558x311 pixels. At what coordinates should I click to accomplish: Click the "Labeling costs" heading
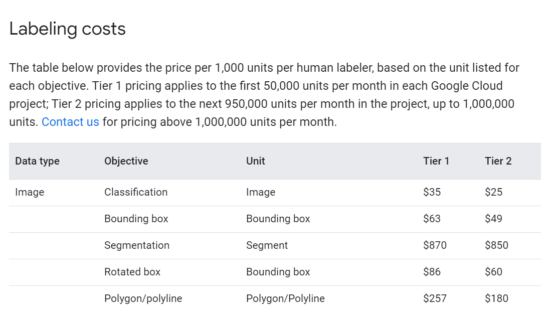click(67, 29)
